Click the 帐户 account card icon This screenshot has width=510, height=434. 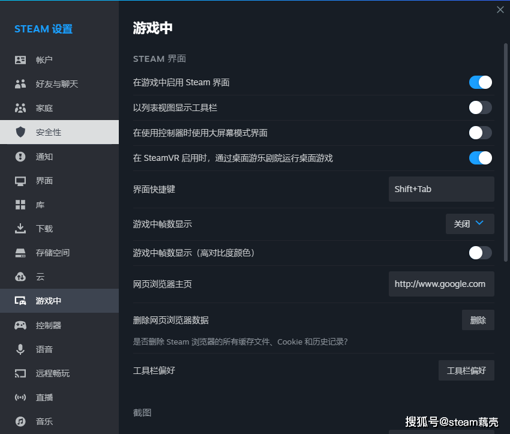tap(20, 60)
